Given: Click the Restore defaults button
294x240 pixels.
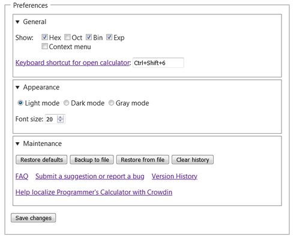Looking at the screenshot, I should pos(41,160).
